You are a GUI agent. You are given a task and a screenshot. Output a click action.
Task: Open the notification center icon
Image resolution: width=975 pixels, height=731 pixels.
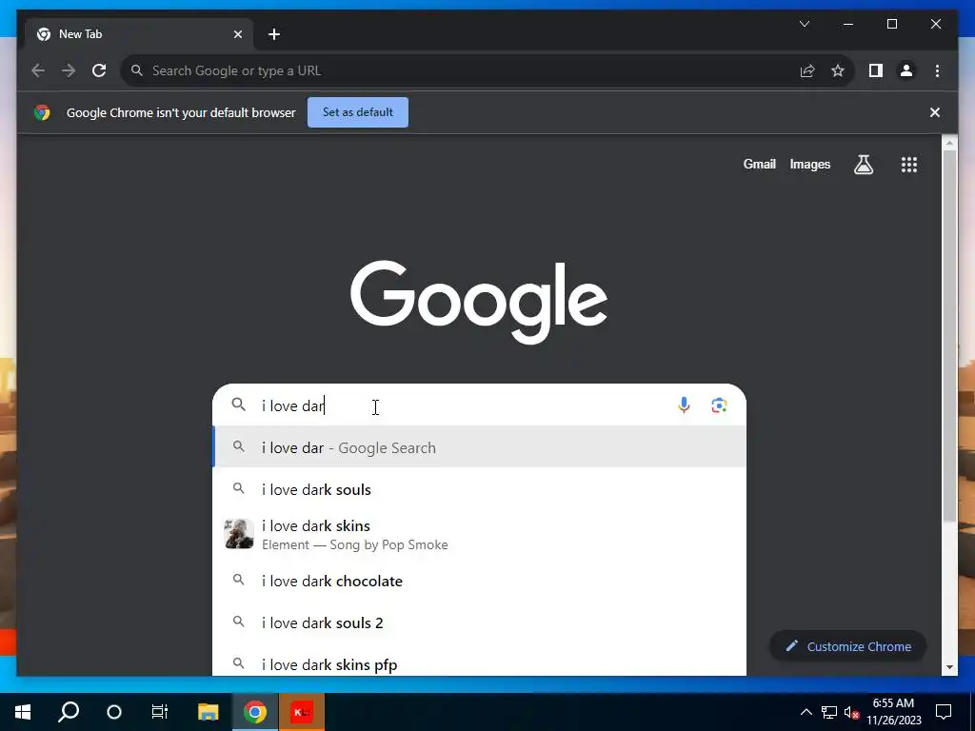point(944,712)
